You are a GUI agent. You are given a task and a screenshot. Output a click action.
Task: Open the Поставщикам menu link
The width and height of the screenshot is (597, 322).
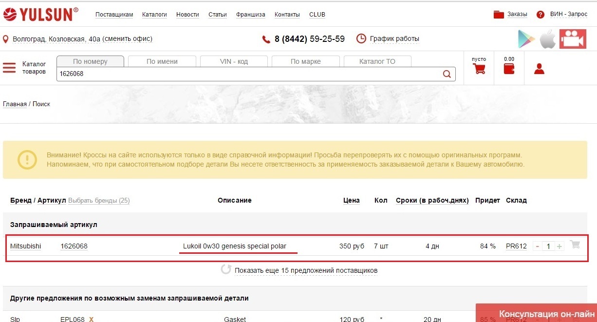[114, 15]
